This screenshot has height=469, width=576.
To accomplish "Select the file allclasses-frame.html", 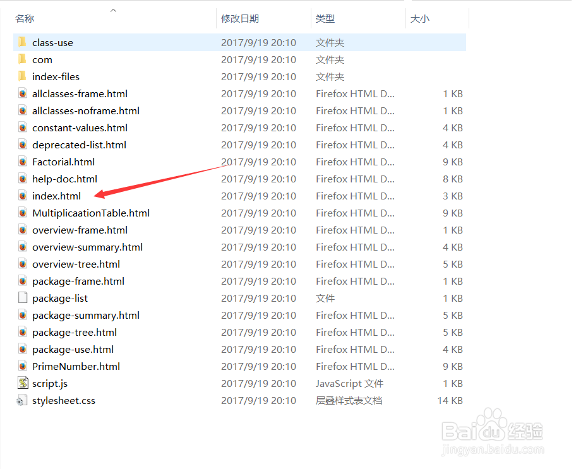I will (x=80, y=93).
